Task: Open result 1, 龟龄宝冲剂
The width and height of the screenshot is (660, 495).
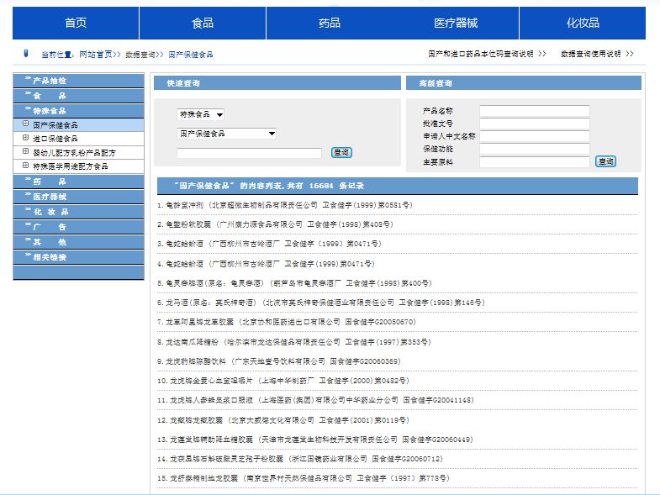Action: [x=285, y=205]
